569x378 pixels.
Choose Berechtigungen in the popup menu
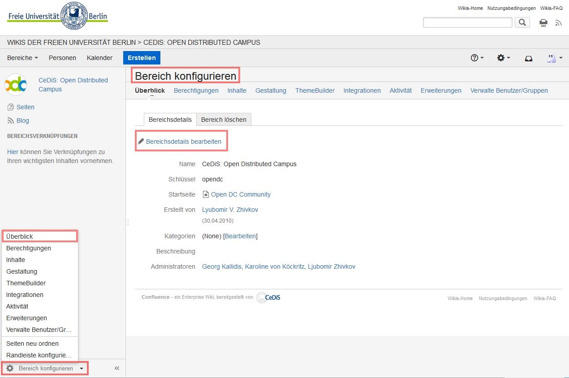(x=40, y=248)
